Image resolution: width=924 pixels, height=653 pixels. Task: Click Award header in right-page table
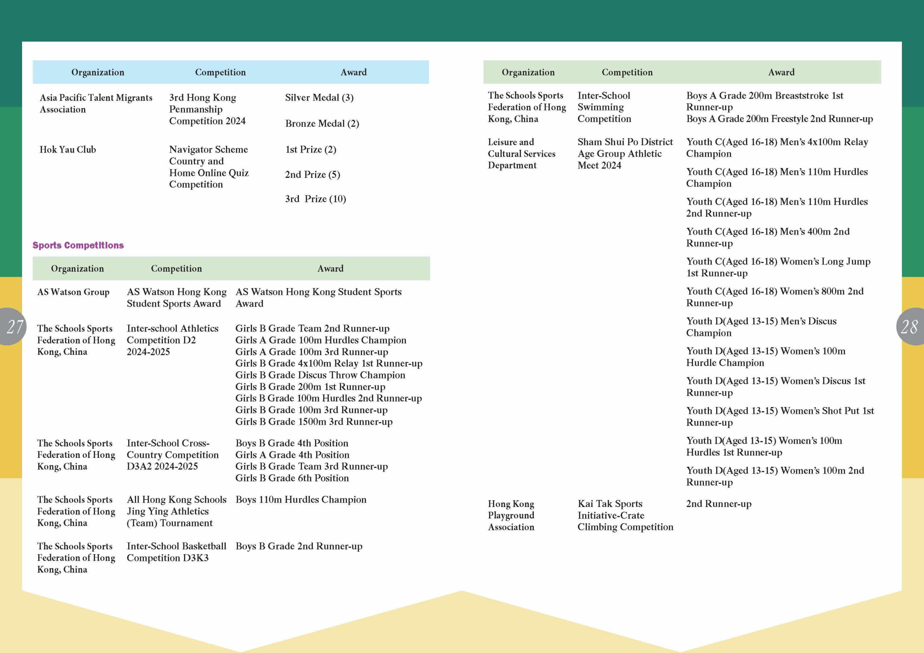pos(781,72)
